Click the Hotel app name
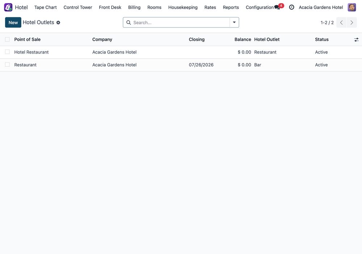362x254 pixels. pyautogui.click(x=21, y=7)
